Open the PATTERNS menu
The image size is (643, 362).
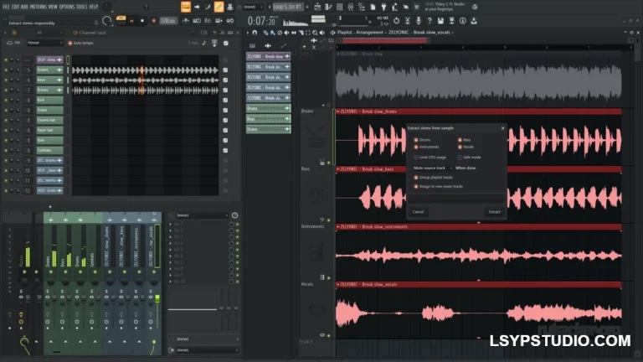(x=39, y=7)
